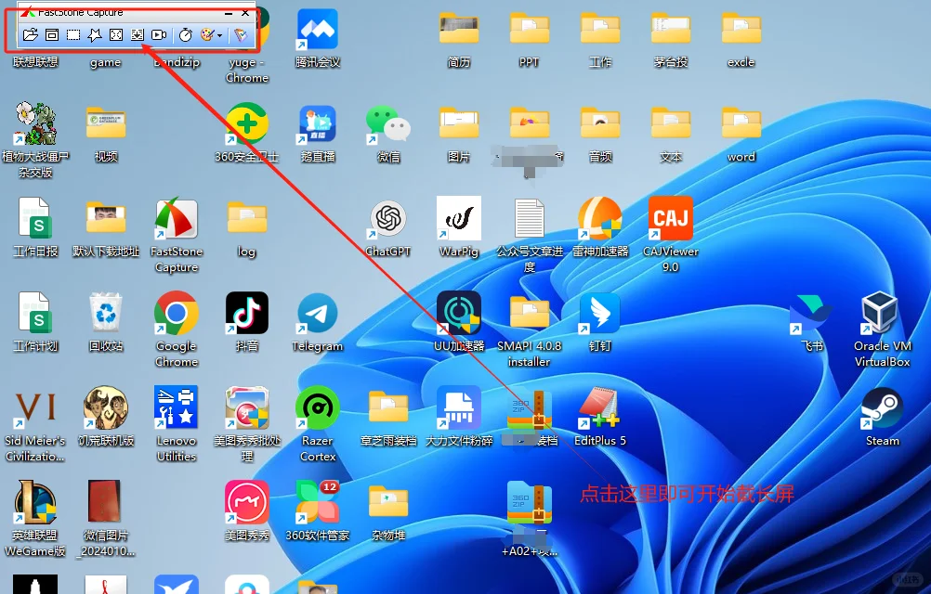Select the FastStone Capture desktop shortcut
This screenshot has height=594, width=931.
click(177, 236)
